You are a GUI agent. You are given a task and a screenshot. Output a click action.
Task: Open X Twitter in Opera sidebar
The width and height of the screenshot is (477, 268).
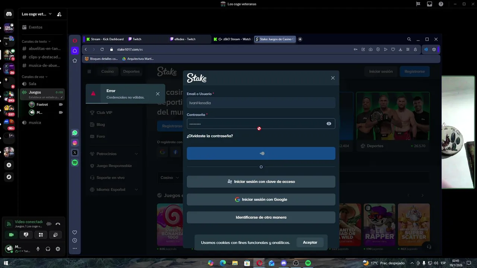75,153
